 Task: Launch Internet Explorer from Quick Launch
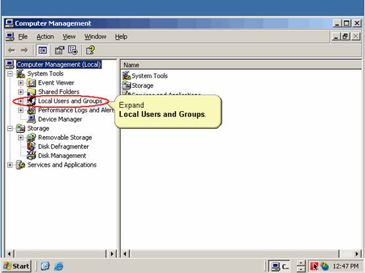click(59, 266)
